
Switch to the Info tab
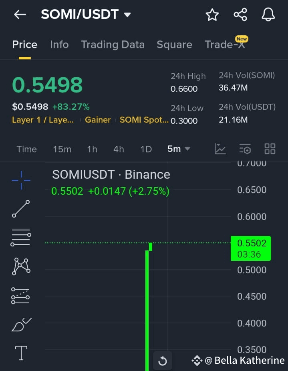point(59,44)
